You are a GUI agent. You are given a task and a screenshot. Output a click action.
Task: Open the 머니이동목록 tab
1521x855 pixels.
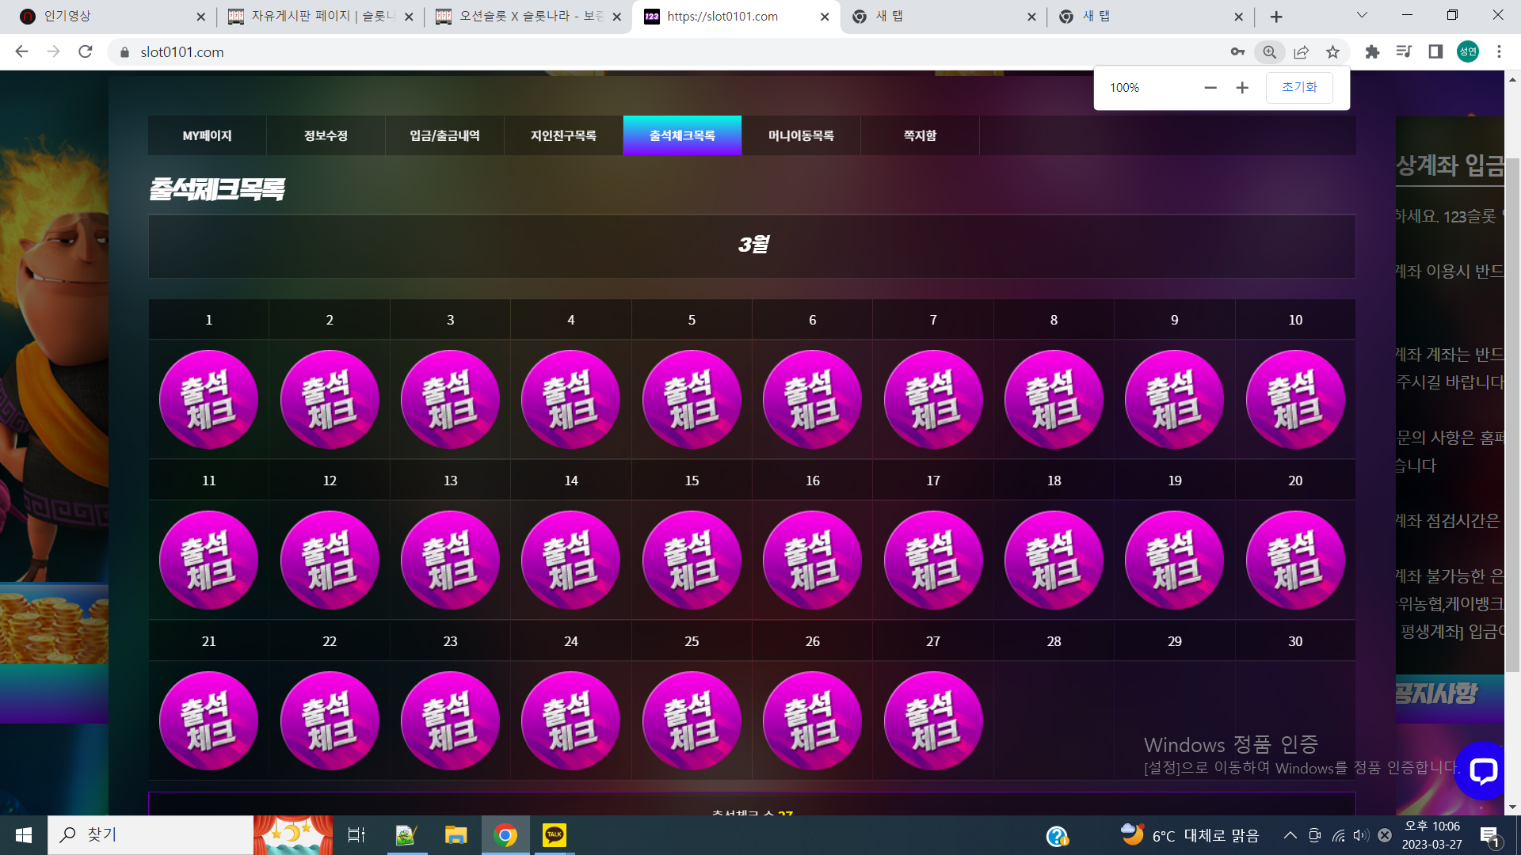[x=802, y=135]
